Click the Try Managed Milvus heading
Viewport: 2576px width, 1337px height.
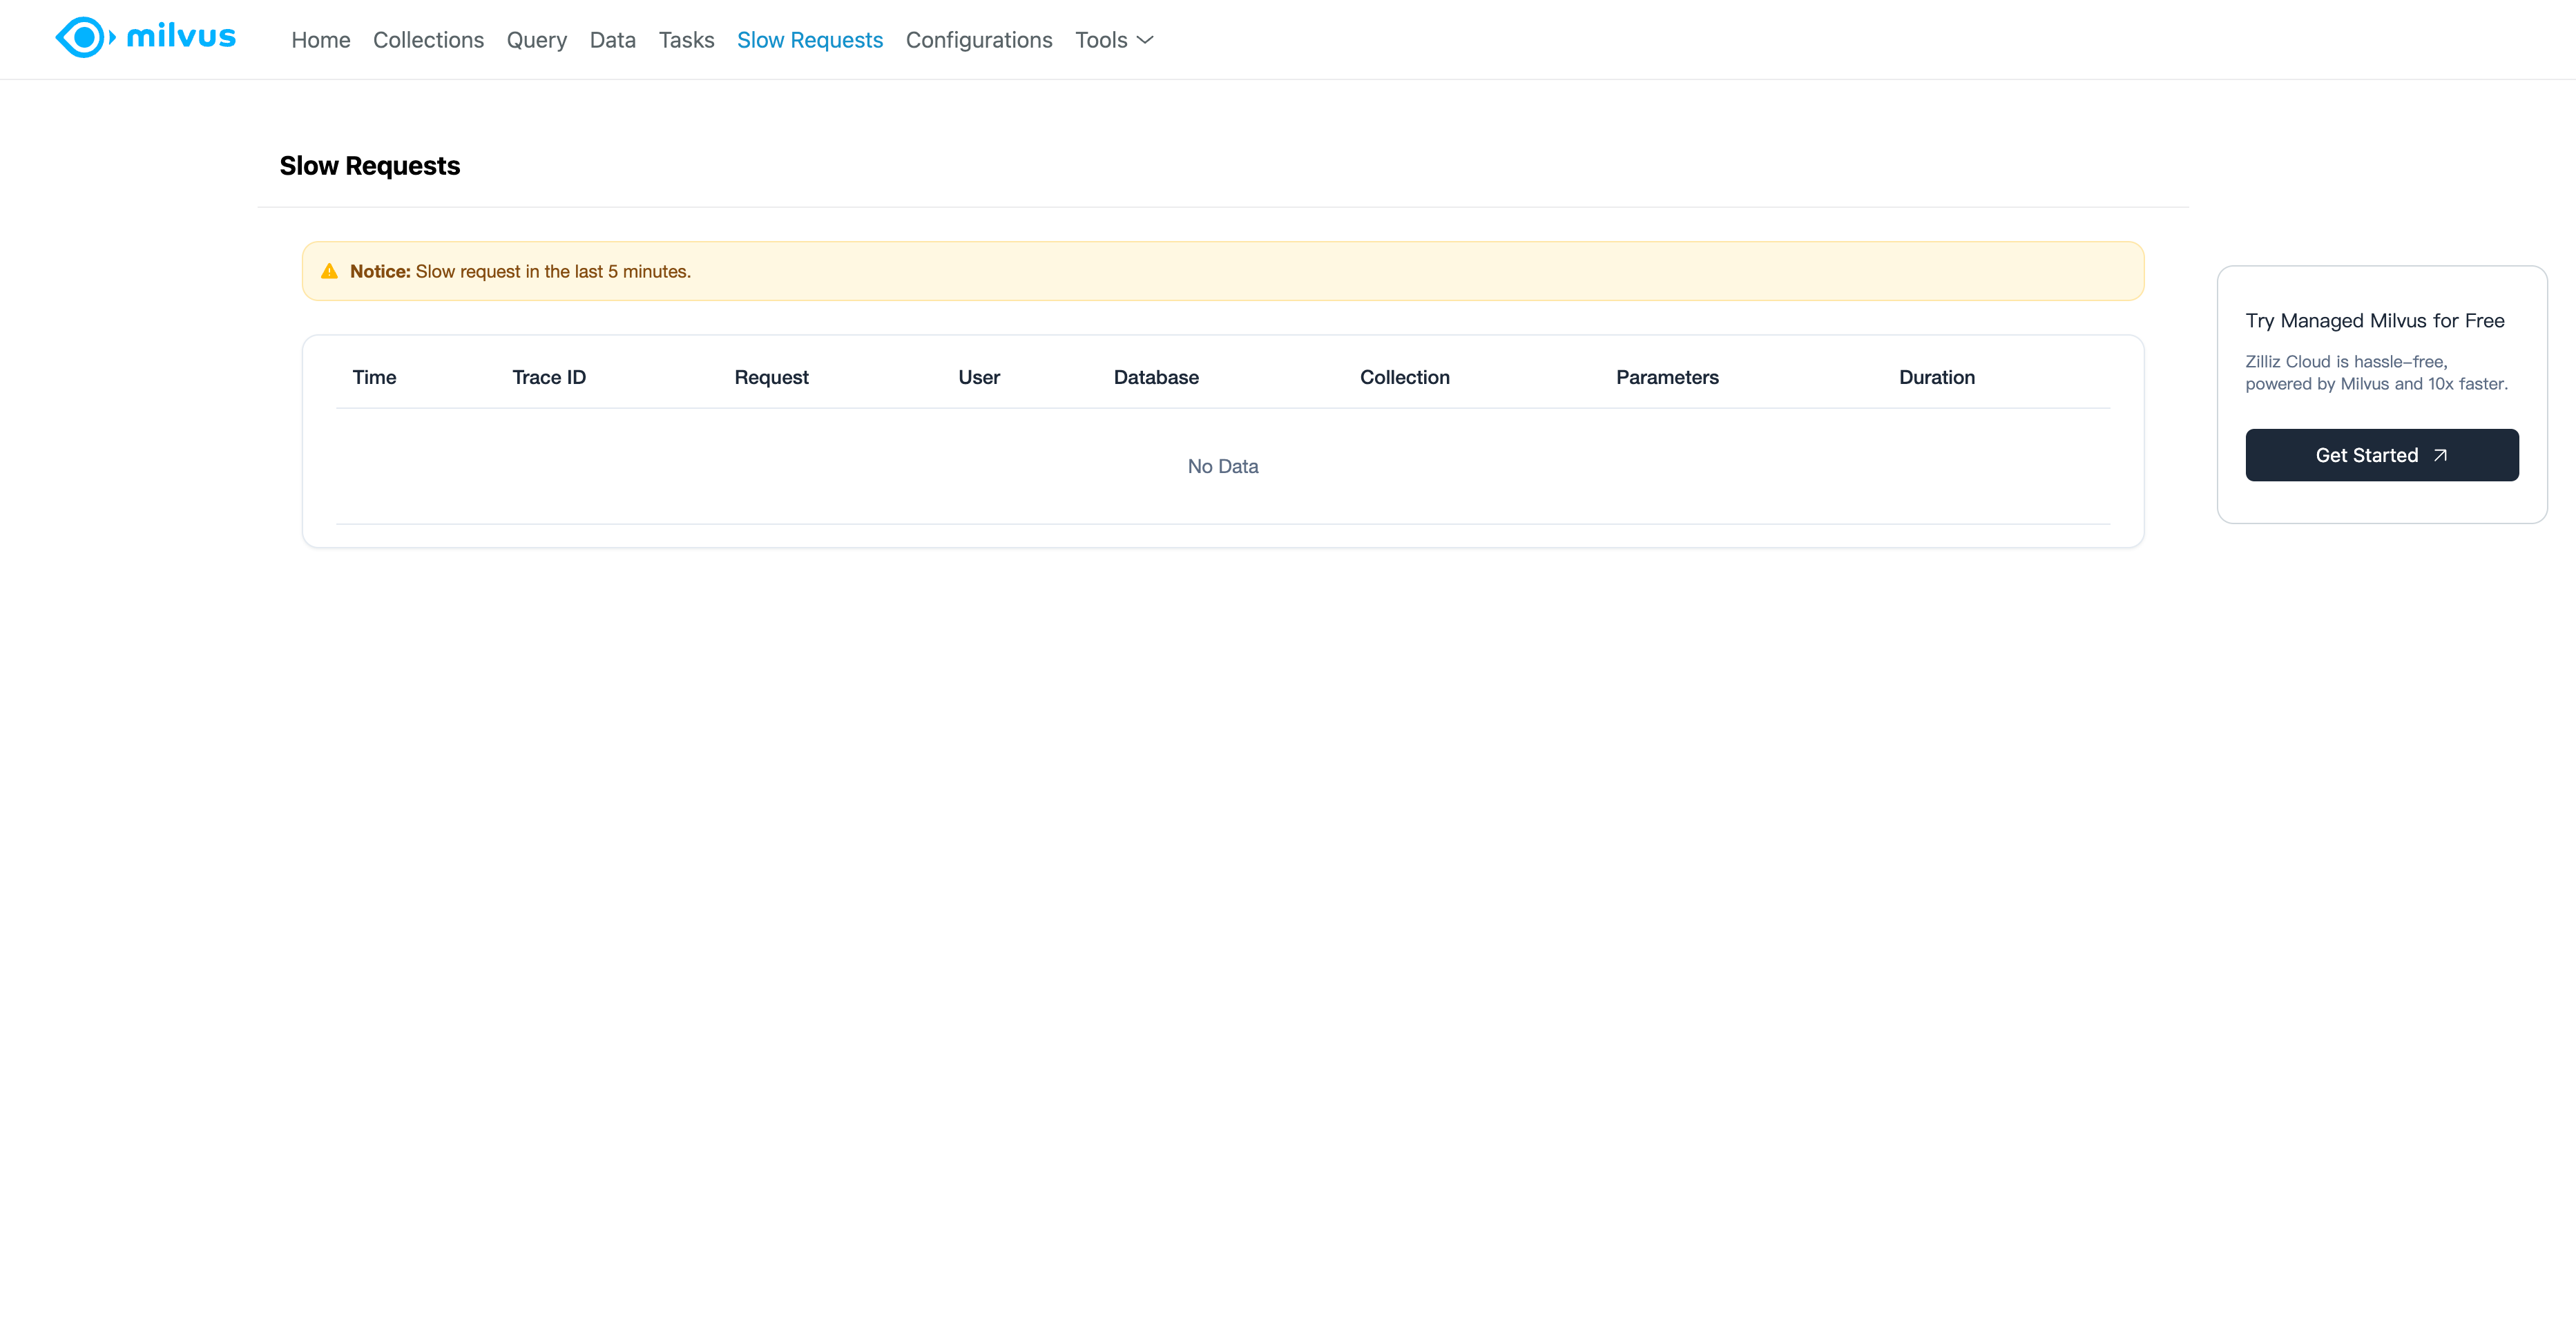2374,321
